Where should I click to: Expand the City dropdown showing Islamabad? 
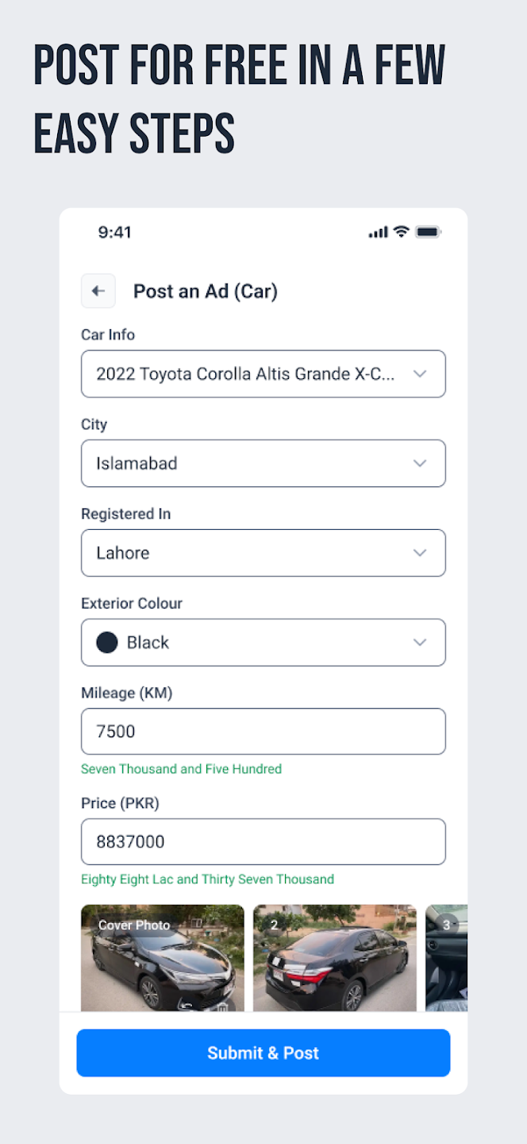click(263, 463)
